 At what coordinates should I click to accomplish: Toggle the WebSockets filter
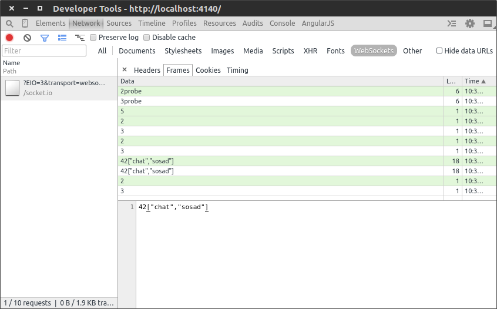(x=374, y=51)
